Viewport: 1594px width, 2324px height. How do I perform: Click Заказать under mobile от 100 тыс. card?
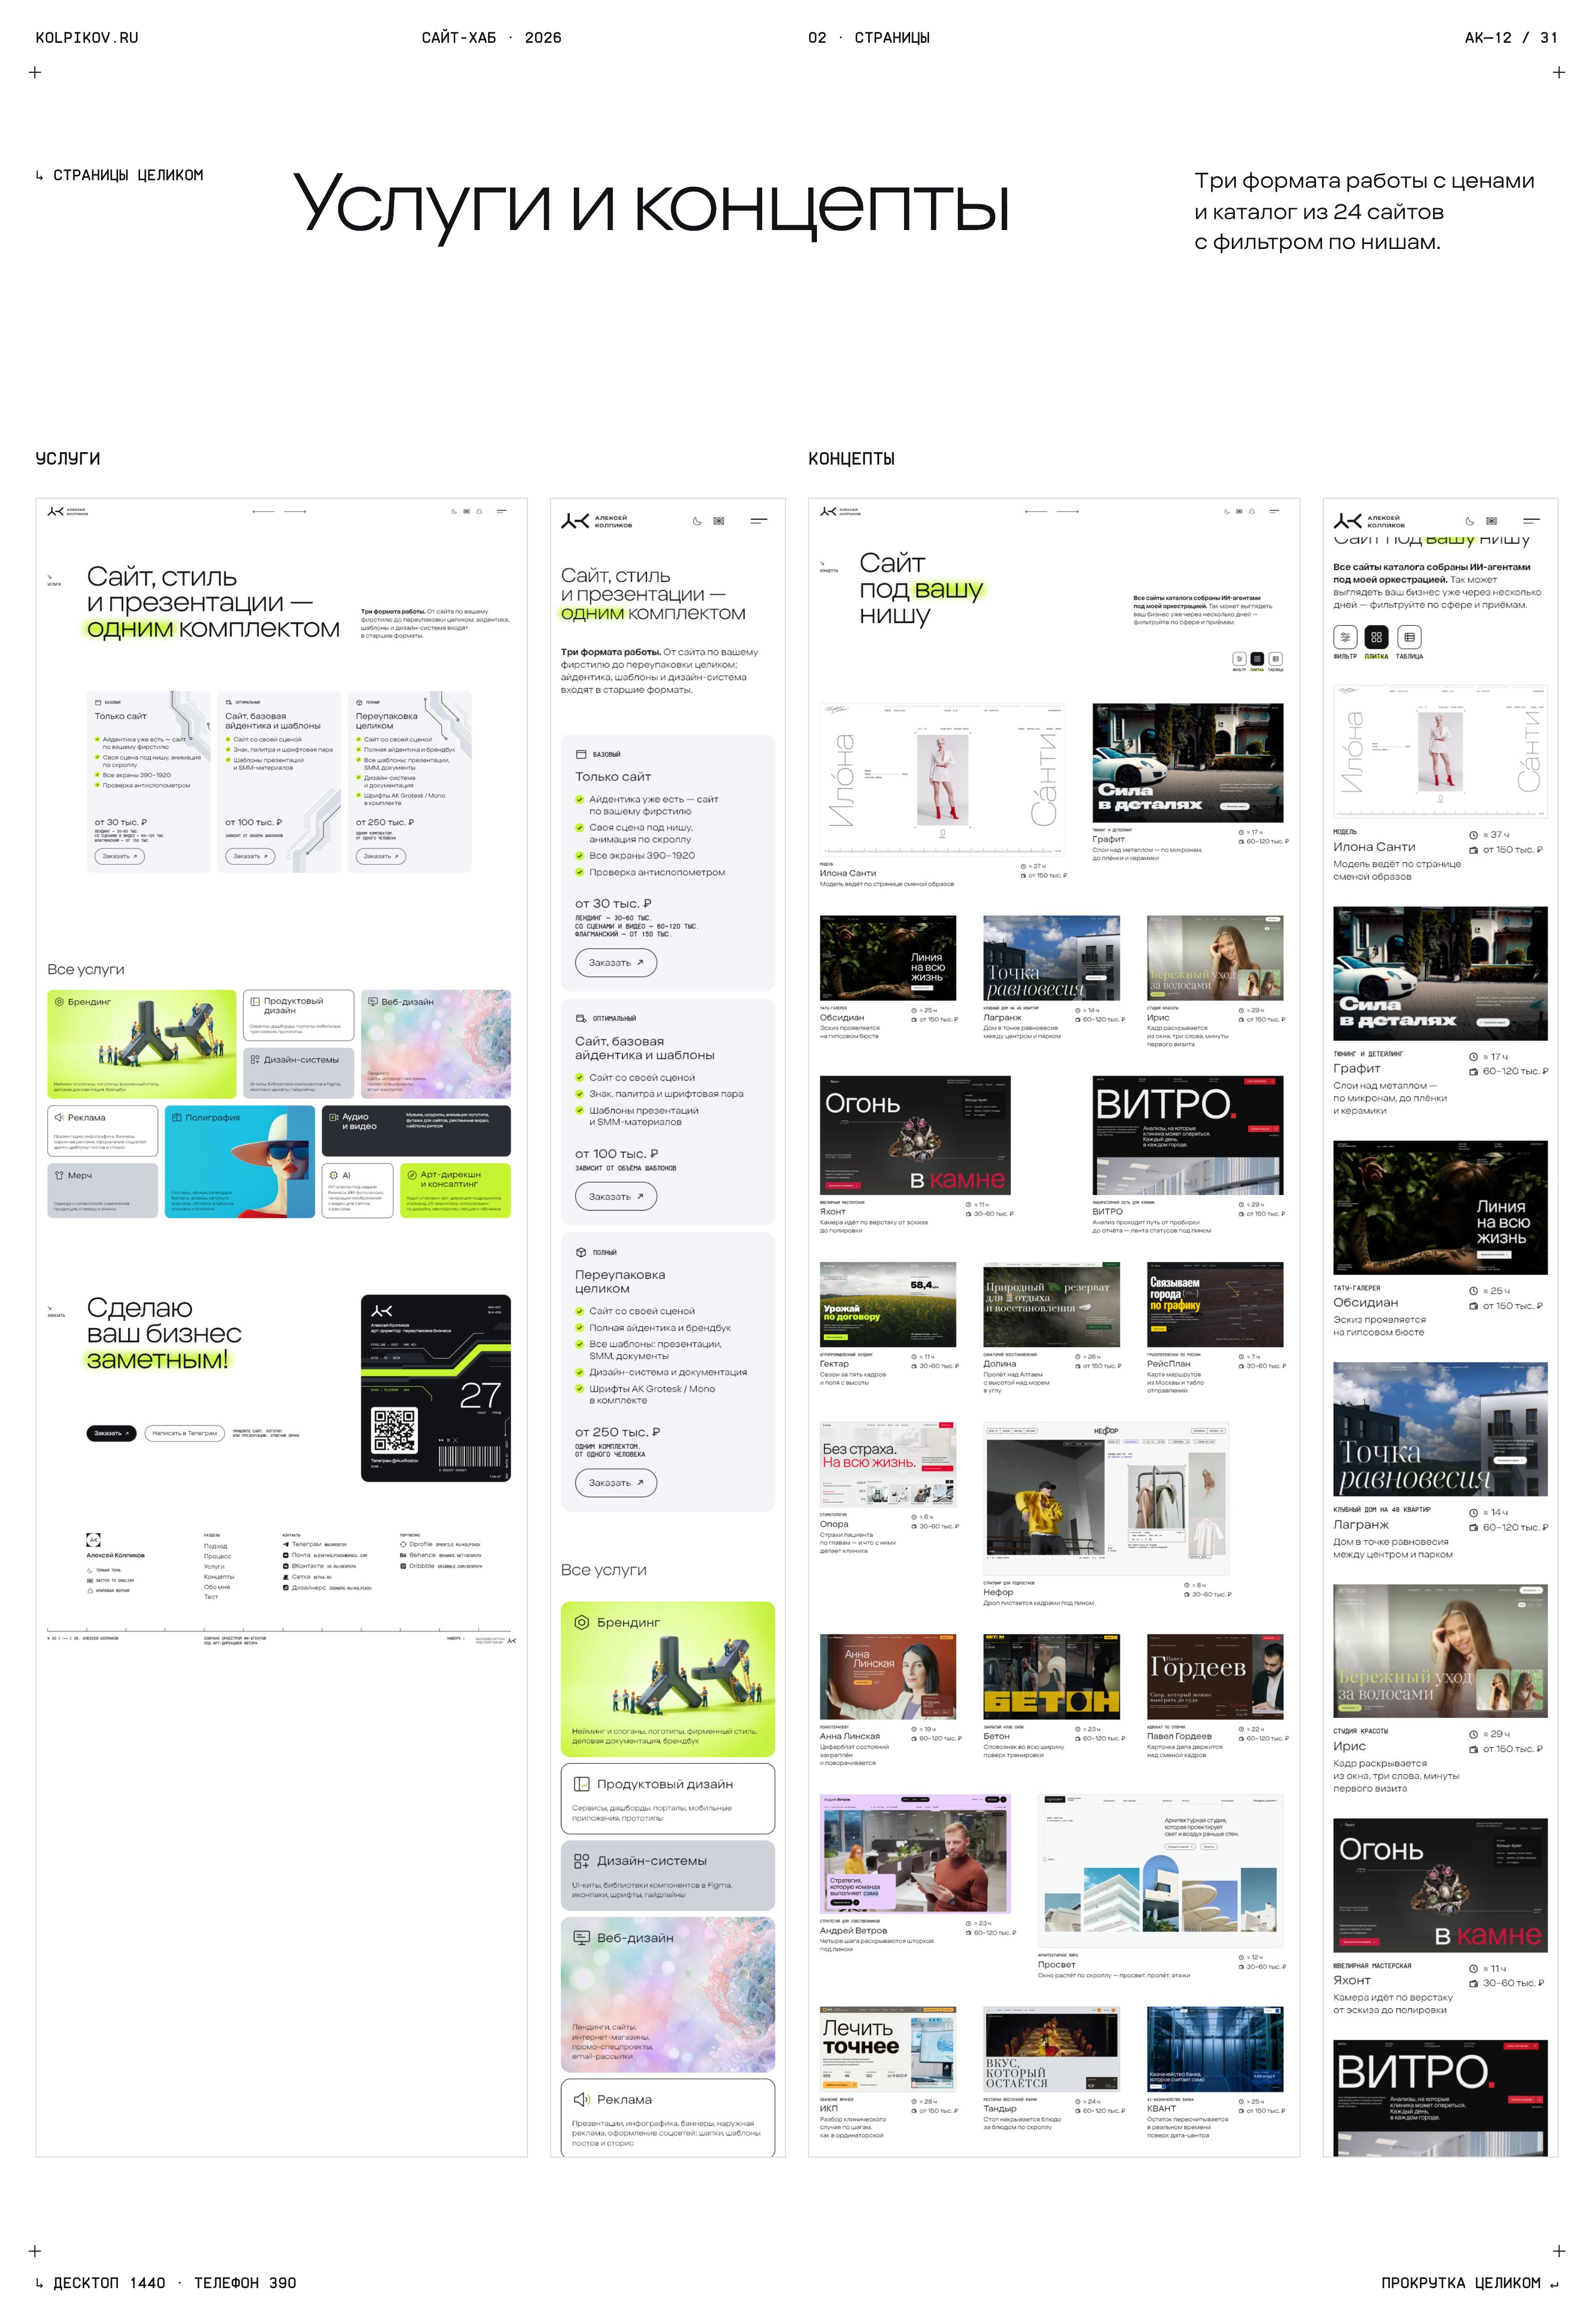(615, 1196)
